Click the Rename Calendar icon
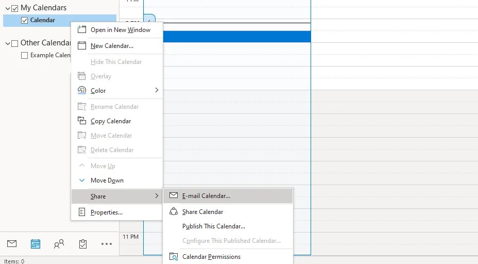Screen dimensions: 478x264 (x=82, y=106)
